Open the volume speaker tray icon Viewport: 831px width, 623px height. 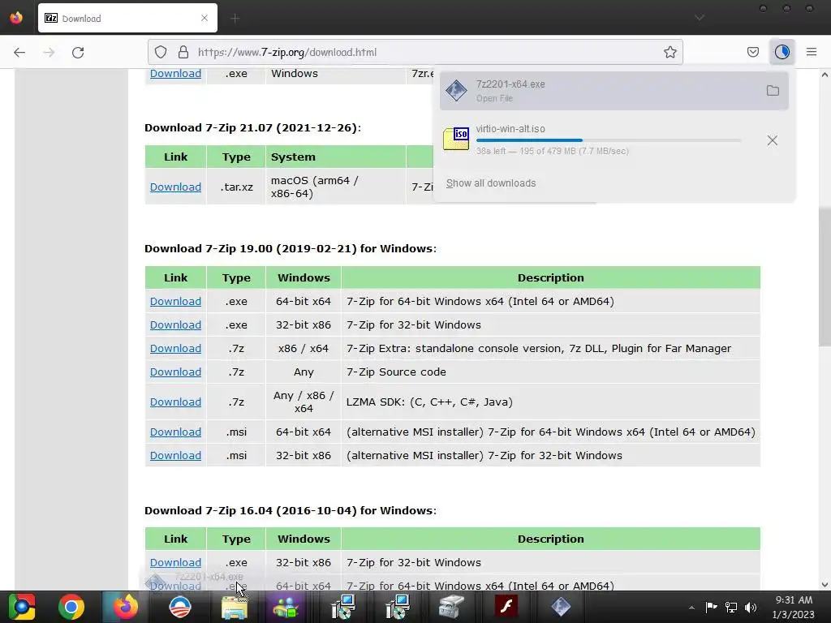[x=751, y=608]
